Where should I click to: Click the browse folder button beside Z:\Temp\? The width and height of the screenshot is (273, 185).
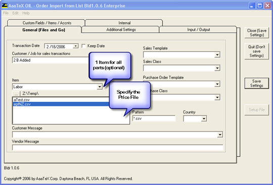pyautogui.click(x=16, y=94)
